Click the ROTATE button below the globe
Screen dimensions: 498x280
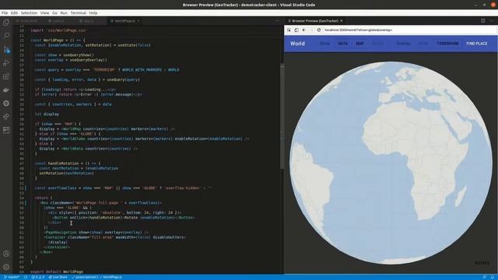coord(482,263)
